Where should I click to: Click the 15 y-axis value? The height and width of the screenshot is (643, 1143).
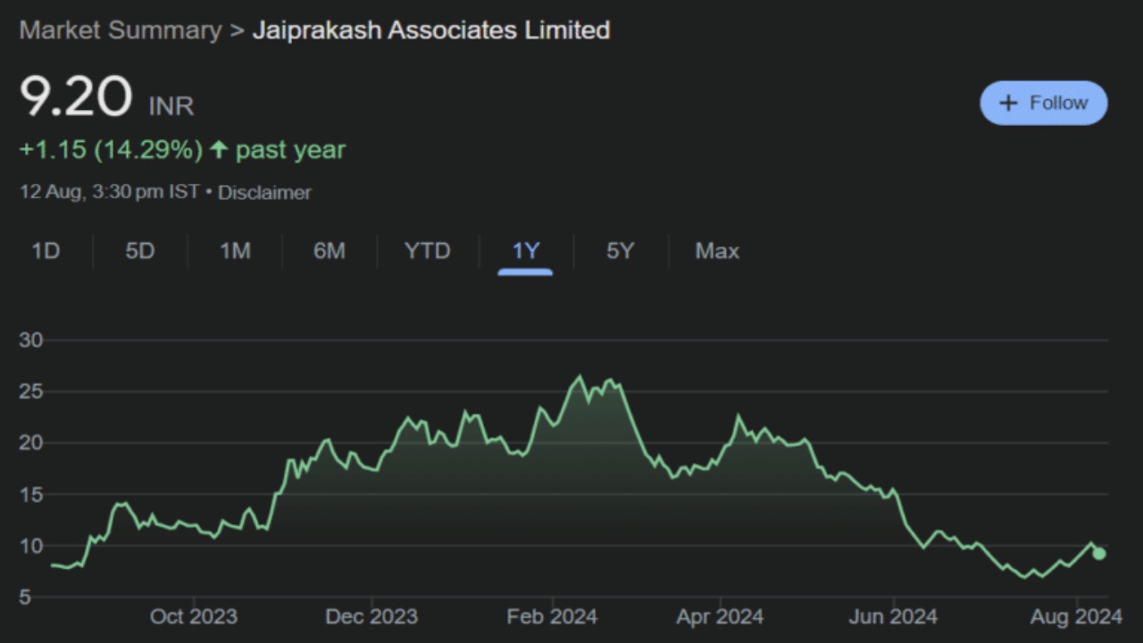[30, 495]
